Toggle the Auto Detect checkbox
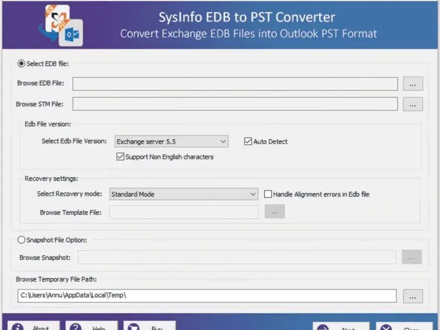The height and width of the screenshot is (330, 440). [248, 141]
